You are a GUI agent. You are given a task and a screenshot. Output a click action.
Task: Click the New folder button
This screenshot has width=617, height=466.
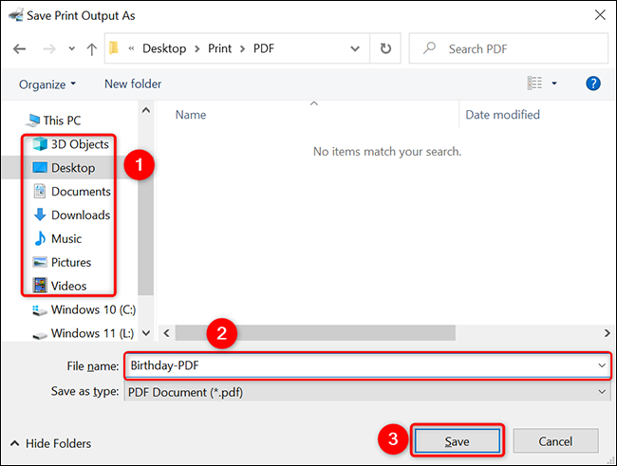click(133, 84)
